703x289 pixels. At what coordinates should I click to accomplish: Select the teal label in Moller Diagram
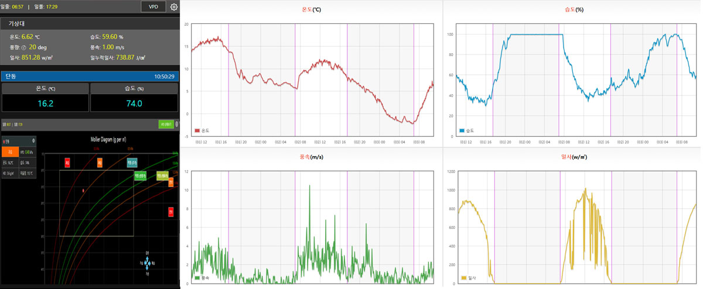point(132,162)
